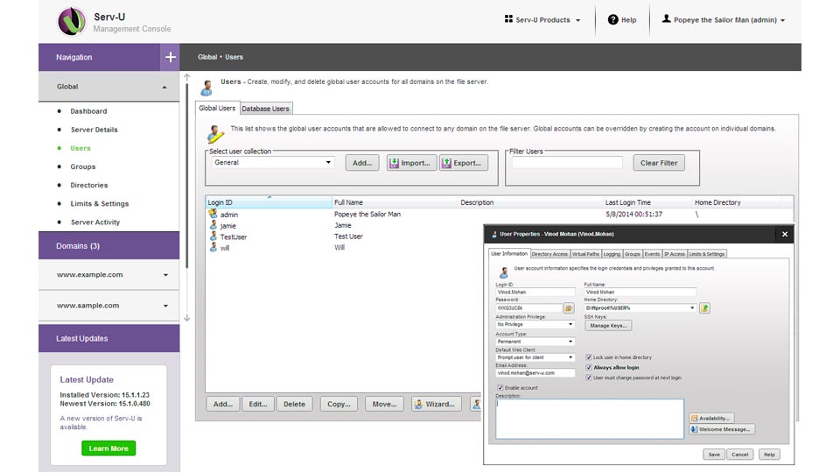Open the Account Type dropdown
The width and height of the screenshot is (840, 473).
tap(535, 342)
